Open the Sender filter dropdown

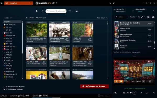coord(8,18)
